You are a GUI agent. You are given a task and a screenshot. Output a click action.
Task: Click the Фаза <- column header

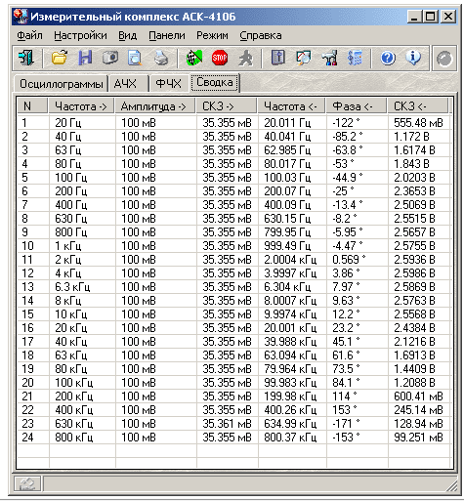click(357, 106)
